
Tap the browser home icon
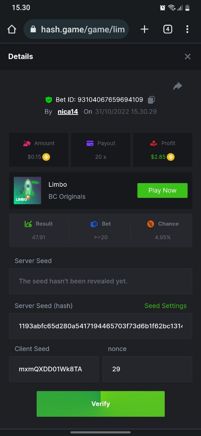[x=12, y=29]
